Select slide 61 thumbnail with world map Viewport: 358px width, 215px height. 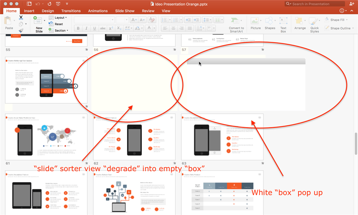tap(46, 137)
